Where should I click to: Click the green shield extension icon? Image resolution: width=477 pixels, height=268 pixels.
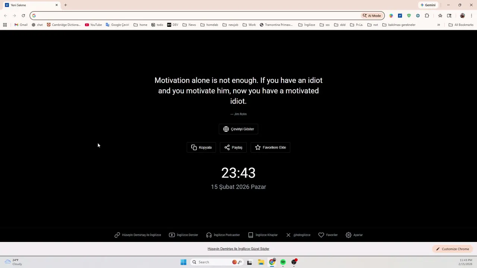pos(409,16)
